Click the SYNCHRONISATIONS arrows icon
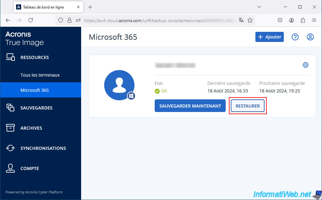322x200 pixels. pyautogui.click(x=10, y=148)
